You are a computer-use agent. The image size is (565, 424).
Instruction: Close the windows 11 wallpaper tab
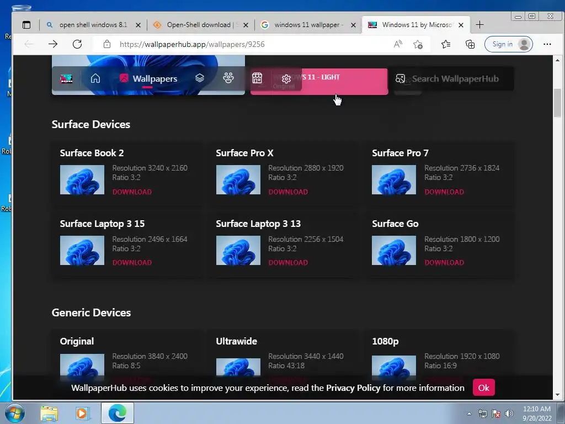354,25
